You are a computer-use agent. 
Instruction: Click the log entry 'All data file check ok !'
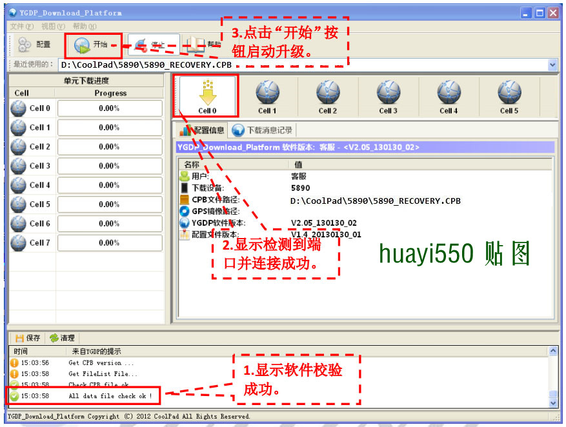click(110, 396)
